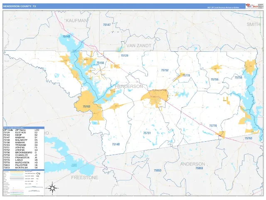Image resolution: width=266 pixels, height=200 pixels.
Task: Click the EUSTACE row in ZIP index
Action: 24,132
